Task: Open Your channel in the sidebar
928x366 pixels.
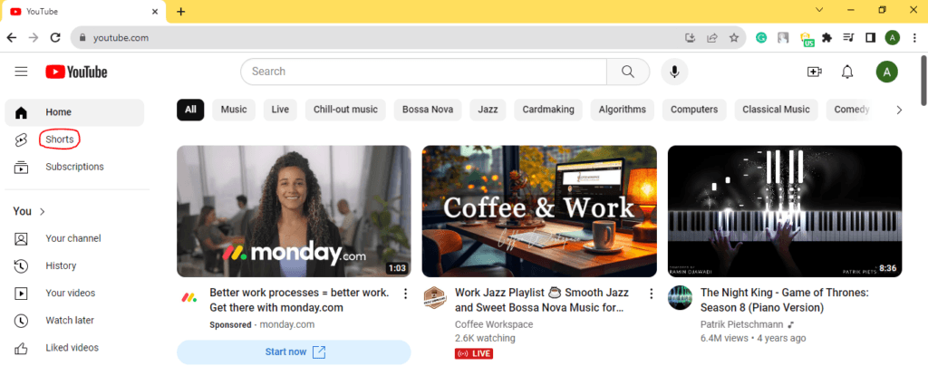Action: pyautogui.click(x=74, y=238)
